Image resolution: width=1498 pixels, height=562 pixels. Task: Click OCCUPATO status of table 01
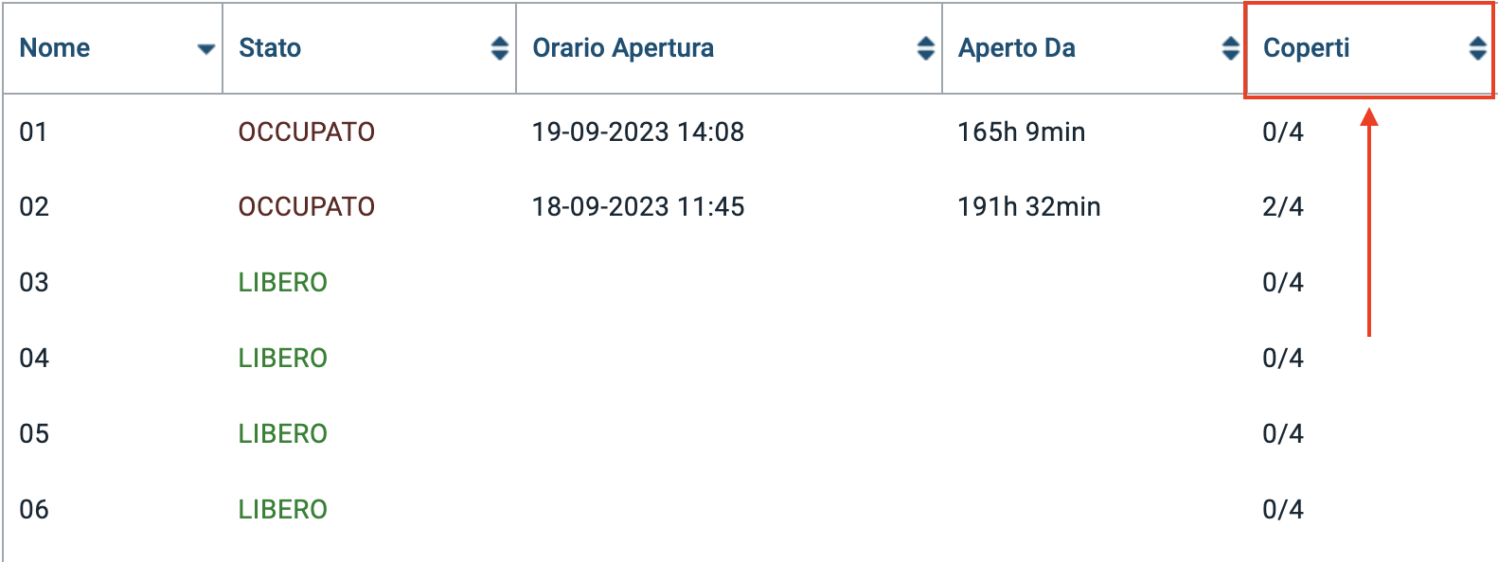tap(306, 132)
